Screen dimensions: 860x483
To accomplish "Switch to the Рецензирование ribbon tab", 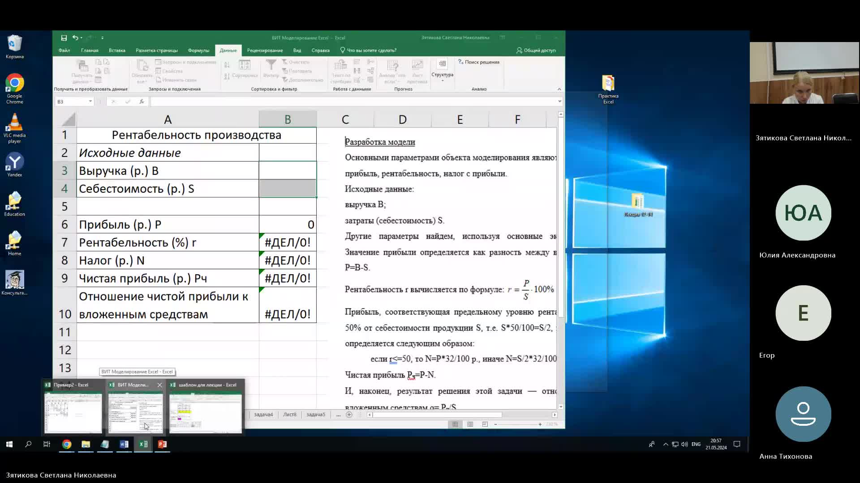I will (265, 51).
